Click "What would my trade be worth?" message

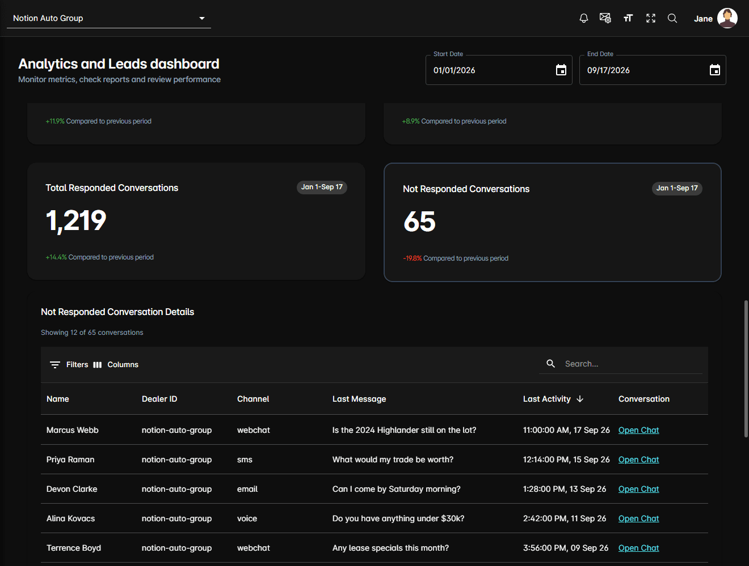393,459
